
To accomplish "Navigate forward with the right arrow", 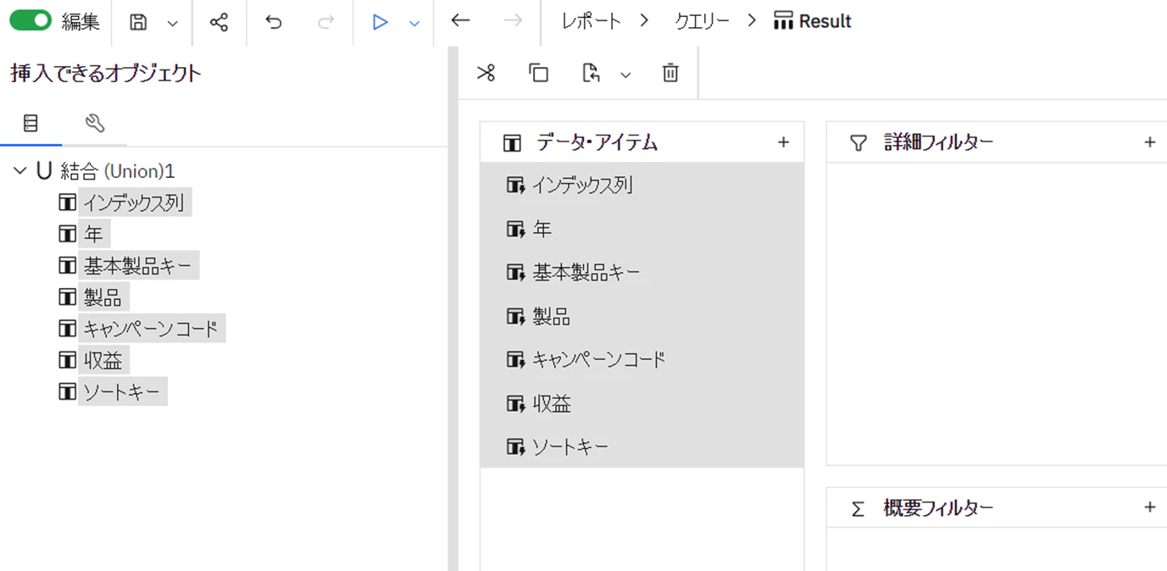I will click(513, 20).
